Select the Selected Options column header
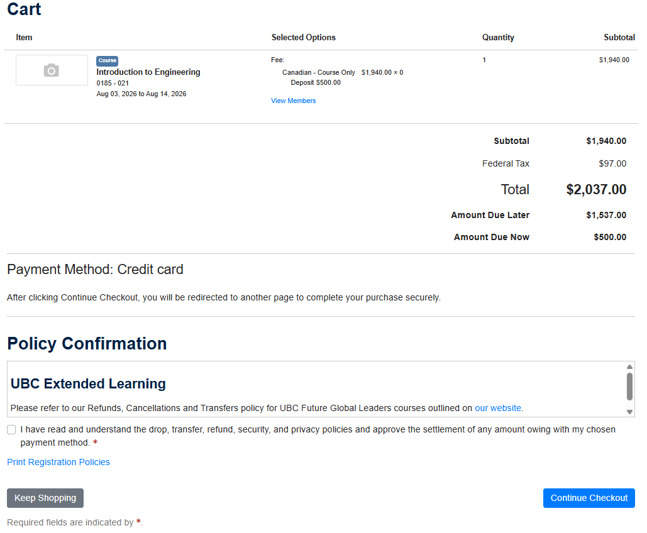This screenshot has height=533, width=647. (304, 37)
